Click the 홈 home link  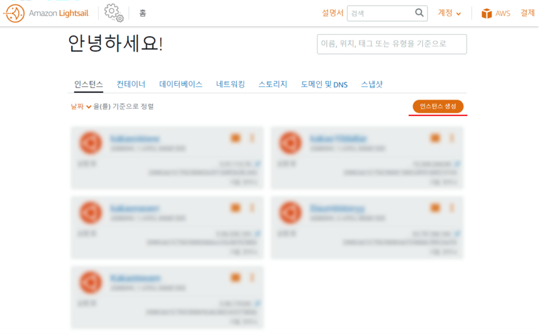click(143, 13)
